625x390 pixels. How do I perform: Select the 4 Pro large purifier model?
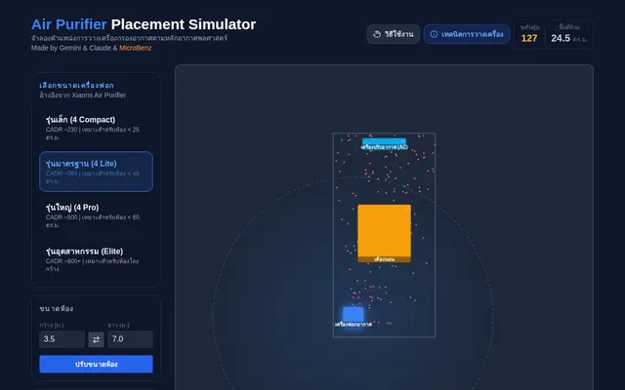point(96,215)
